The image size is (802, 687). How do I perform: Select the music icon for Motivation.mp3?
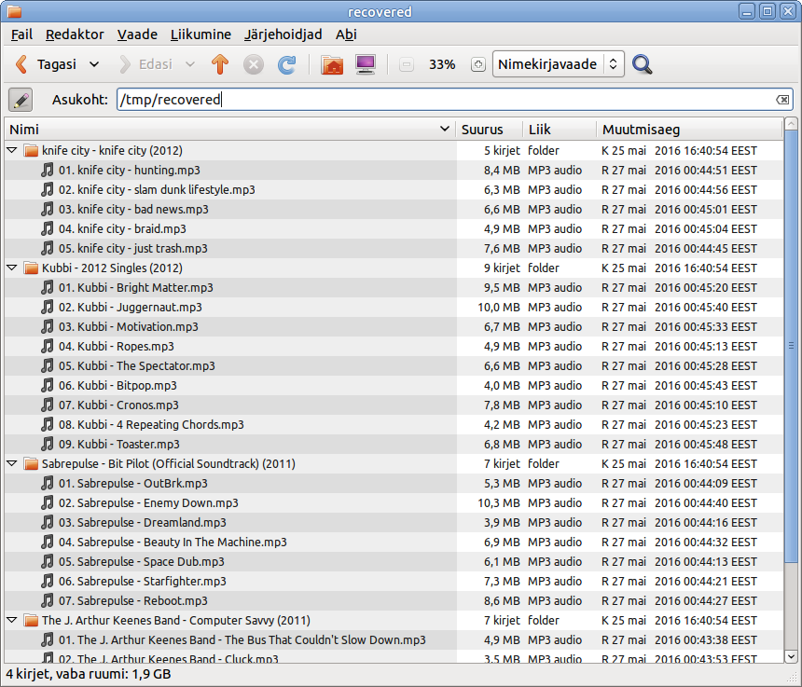(47, 326)
